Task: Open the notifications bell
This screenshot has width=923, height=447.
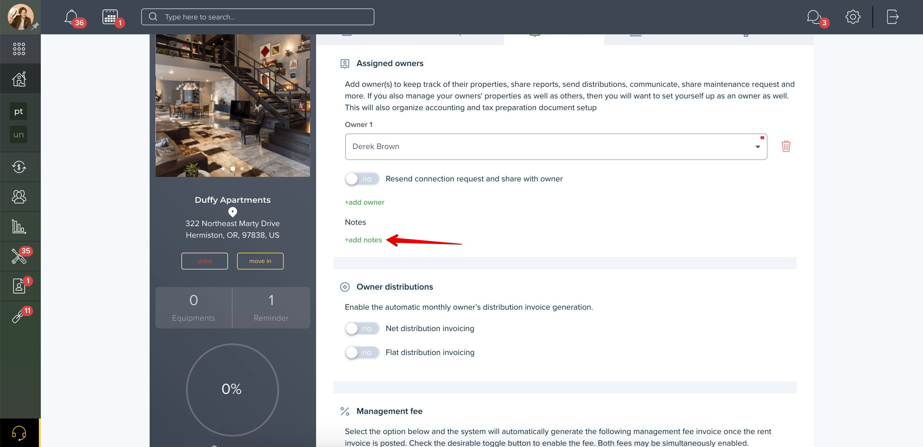Action: click(x=71, y=17)
